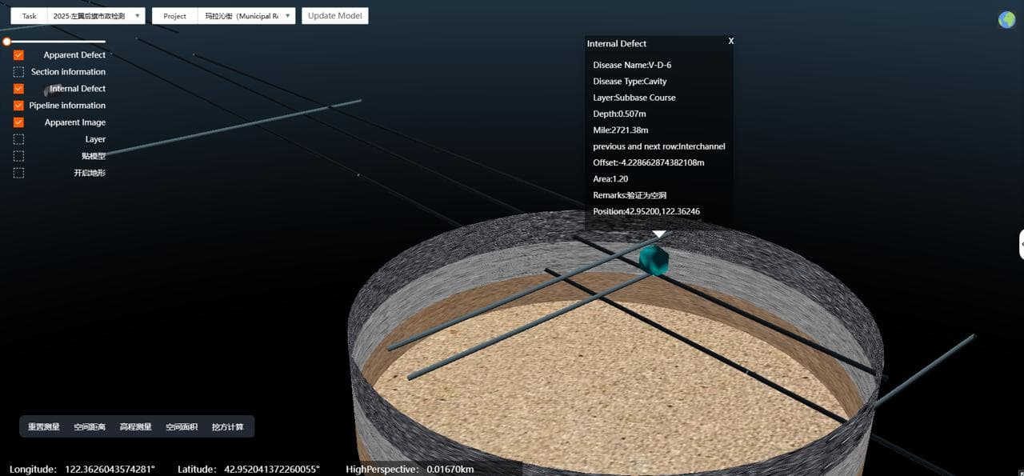Open the collapsed panel handle on right edge
Screen dimensions: 1024x476
(1021, 245)
